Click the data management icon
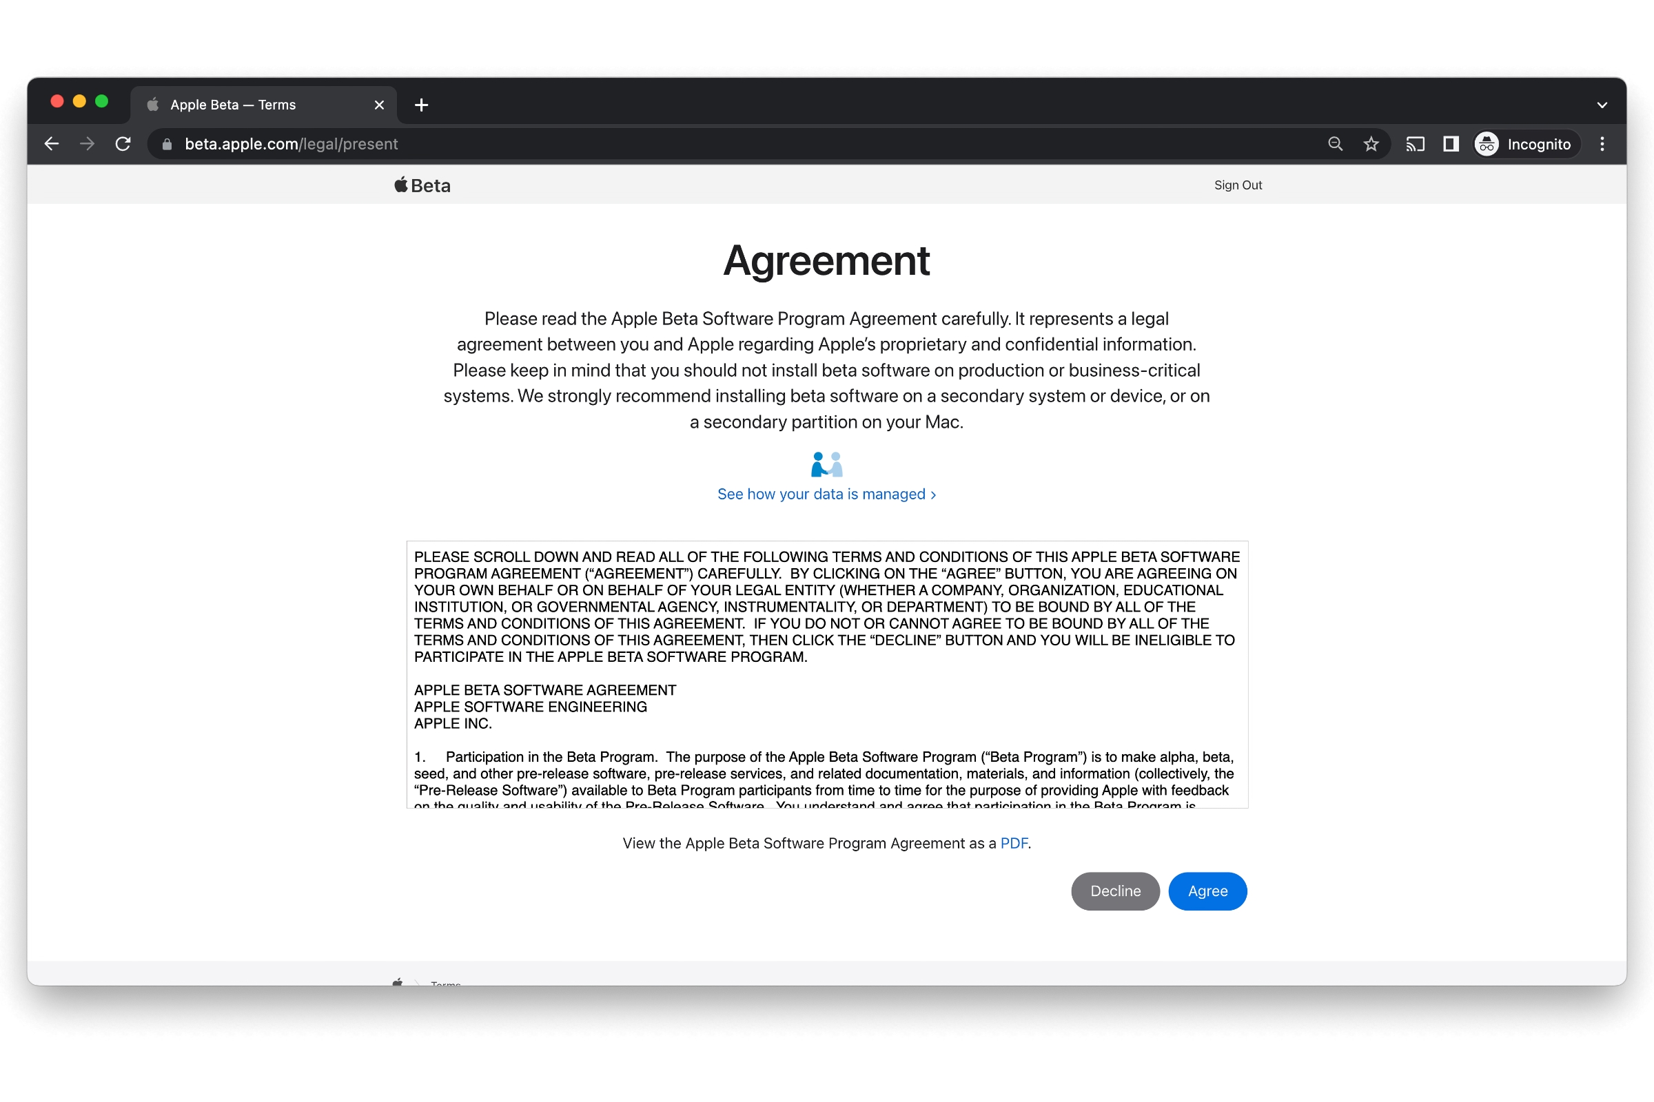This screenshot has width=1654, height=1102. point(826,465)
